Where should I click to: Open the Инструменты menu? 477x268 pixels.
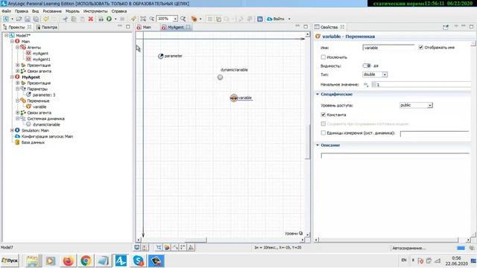pyautogui.click(x=95, y=11)
